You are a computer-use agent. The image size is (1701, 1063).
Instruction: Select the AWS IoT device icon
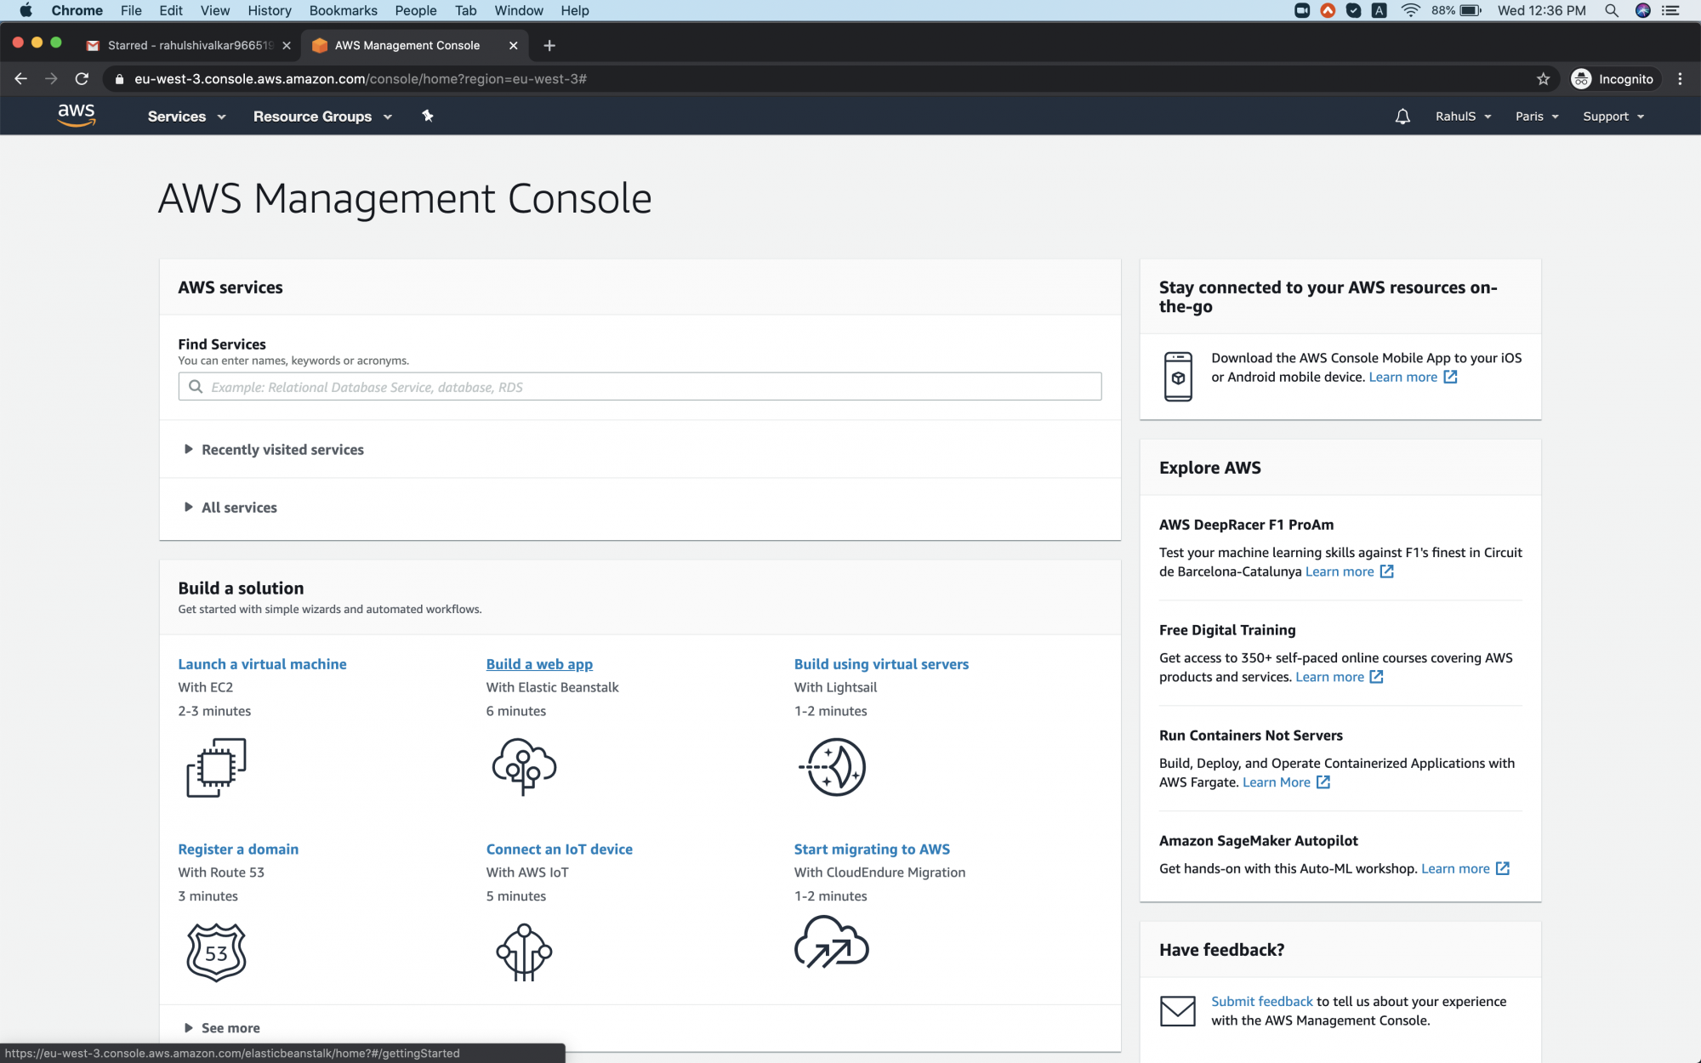(523, 952)
